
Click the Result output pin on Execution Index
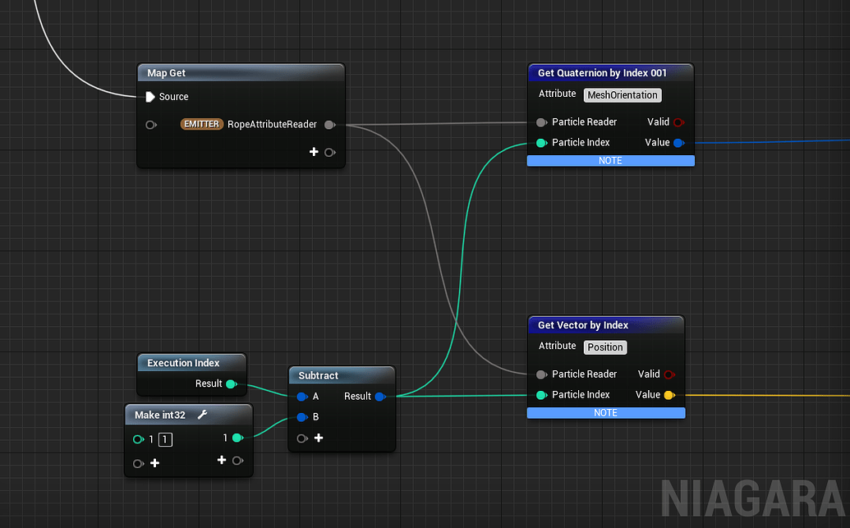point(232,383)
